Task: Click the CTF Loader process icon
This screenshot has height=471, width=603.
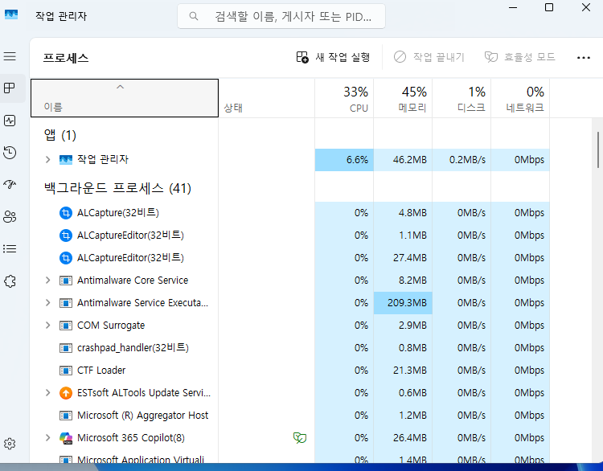Action: point(66,371)
